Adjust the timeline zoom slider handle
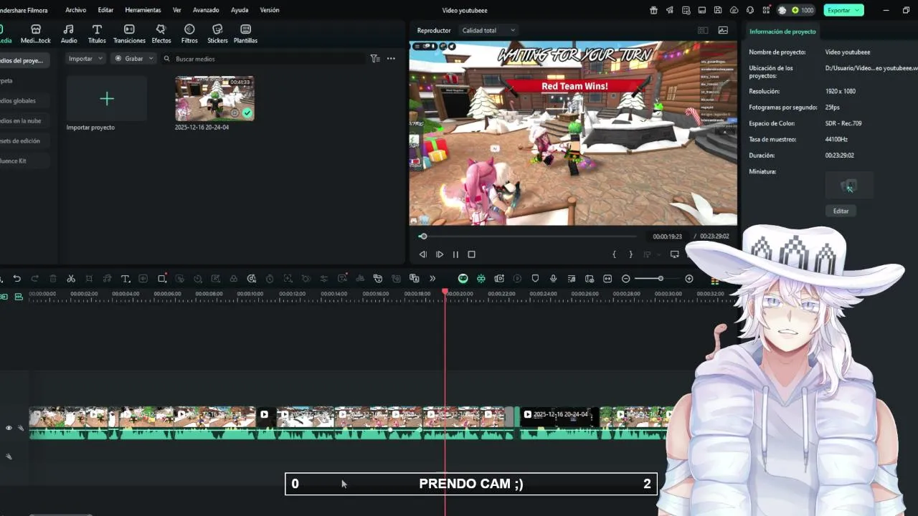Image resolution: width=918 pixels, height=516 pixels. [x=661, y=279]
